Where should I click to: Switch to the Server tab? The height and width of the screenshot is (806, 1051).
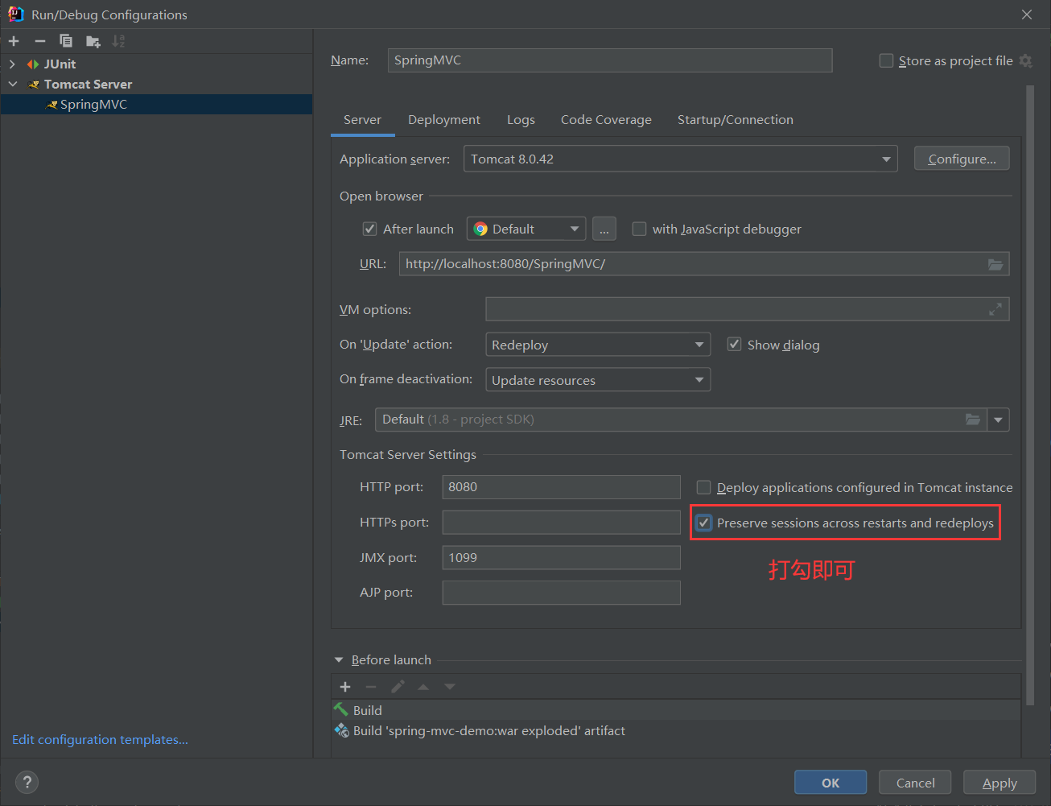coord(362,119)
